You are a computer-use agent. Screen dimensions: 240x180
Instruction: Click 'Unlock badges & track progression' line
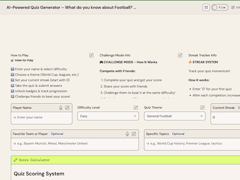(41, 91)
